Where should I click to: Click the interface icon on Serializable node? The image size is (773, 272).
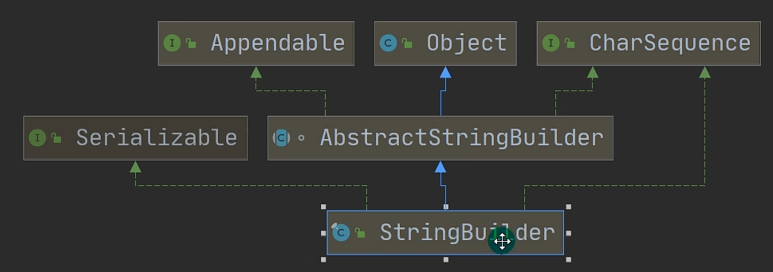(37, 138)
